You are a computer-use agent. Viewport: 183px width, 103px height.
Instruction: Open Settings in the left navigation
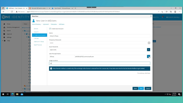[x=9, y=37]
